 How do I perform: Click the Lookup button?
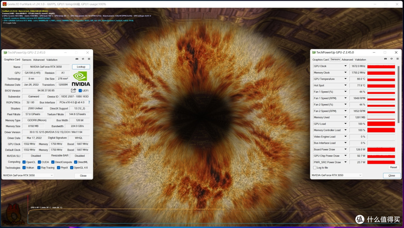[x=81, y=67]
